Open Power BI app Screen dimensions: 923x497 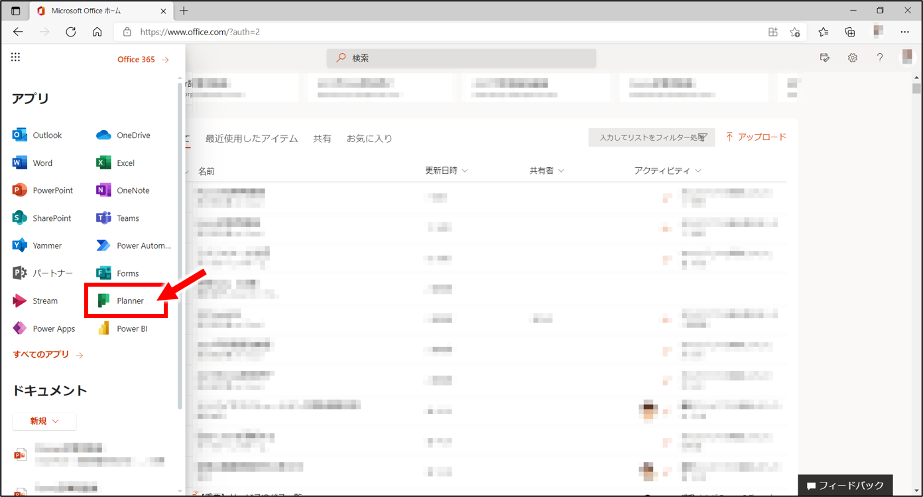122,328
